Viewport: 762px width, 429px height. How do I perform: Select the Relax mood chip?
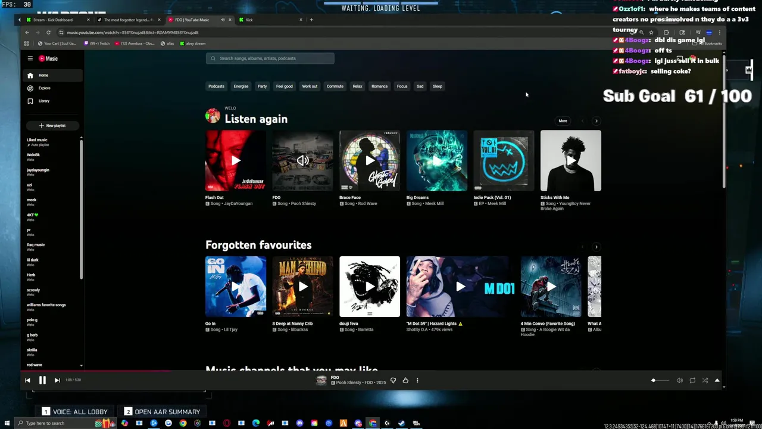357,86
